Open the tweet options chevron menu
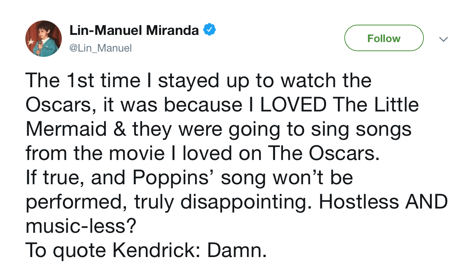 click(443, 39)
